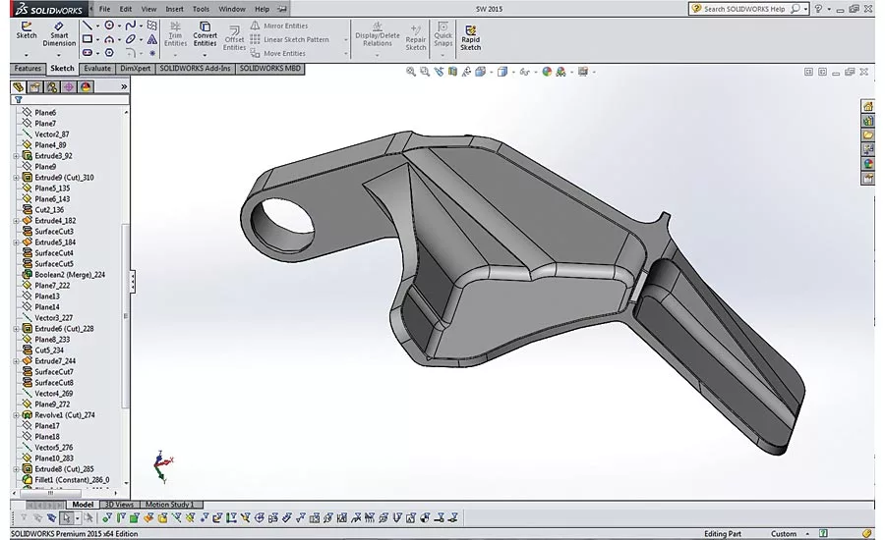Open ConfigurationManager tab icon

click(52, 86)
